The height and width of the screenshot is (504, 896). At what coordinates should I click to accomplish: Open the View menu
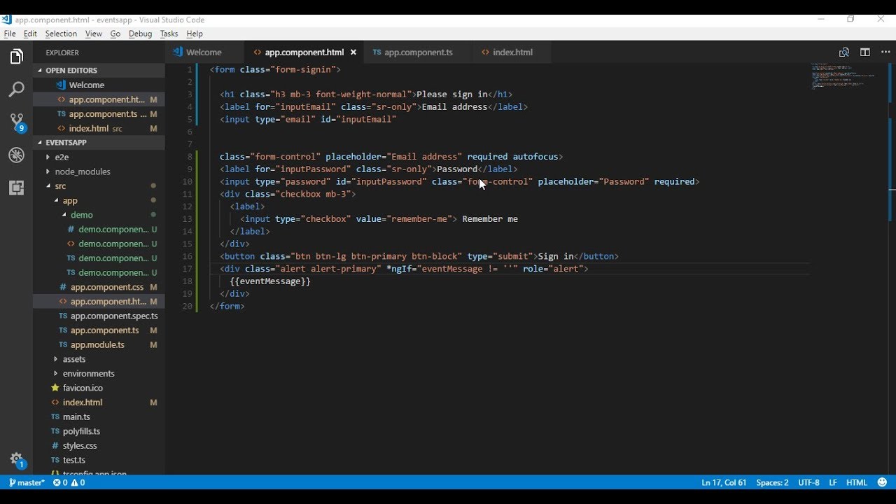coord(94,34)
